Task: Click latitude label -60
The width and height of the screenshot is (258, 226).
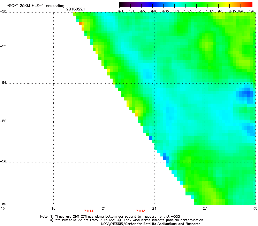Action: click(3, 204)
